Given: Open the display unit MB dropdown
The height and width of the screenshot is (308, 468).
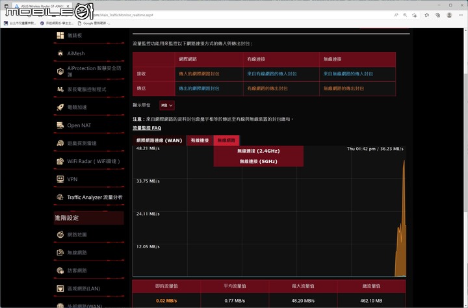Looking at the screenshot, I should [167, 105].
